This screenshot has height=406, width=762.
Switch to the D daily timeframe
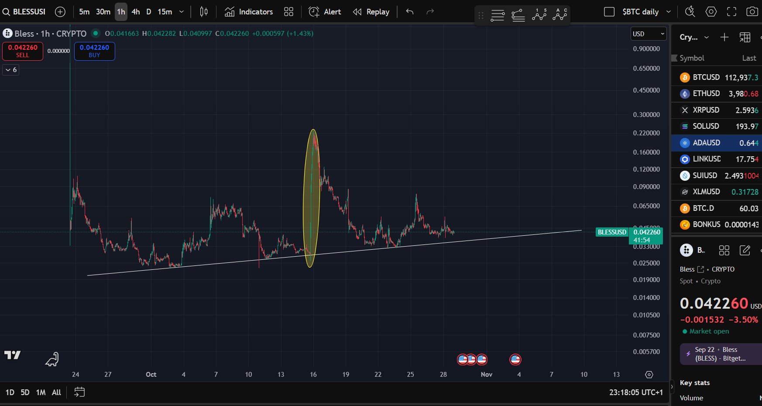point(149,12)
